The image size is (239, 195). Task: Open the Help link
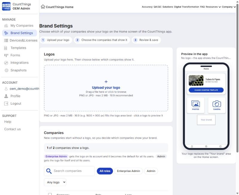pos(8,122)
